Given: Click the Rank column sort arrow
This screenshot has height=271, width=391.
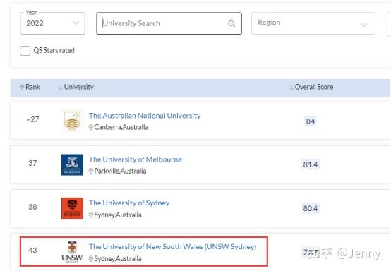Looking at the screenshot, I should [22, 87].
